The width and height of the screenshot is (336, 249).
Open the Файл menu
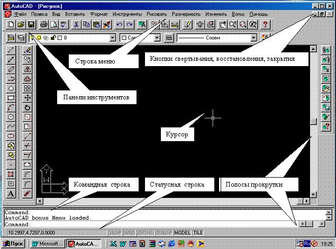click(x=20, y=14)
